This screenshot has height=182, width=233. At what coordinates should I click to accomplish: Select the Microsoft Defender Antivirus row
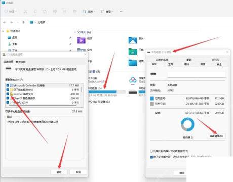[x=43, y=85]
